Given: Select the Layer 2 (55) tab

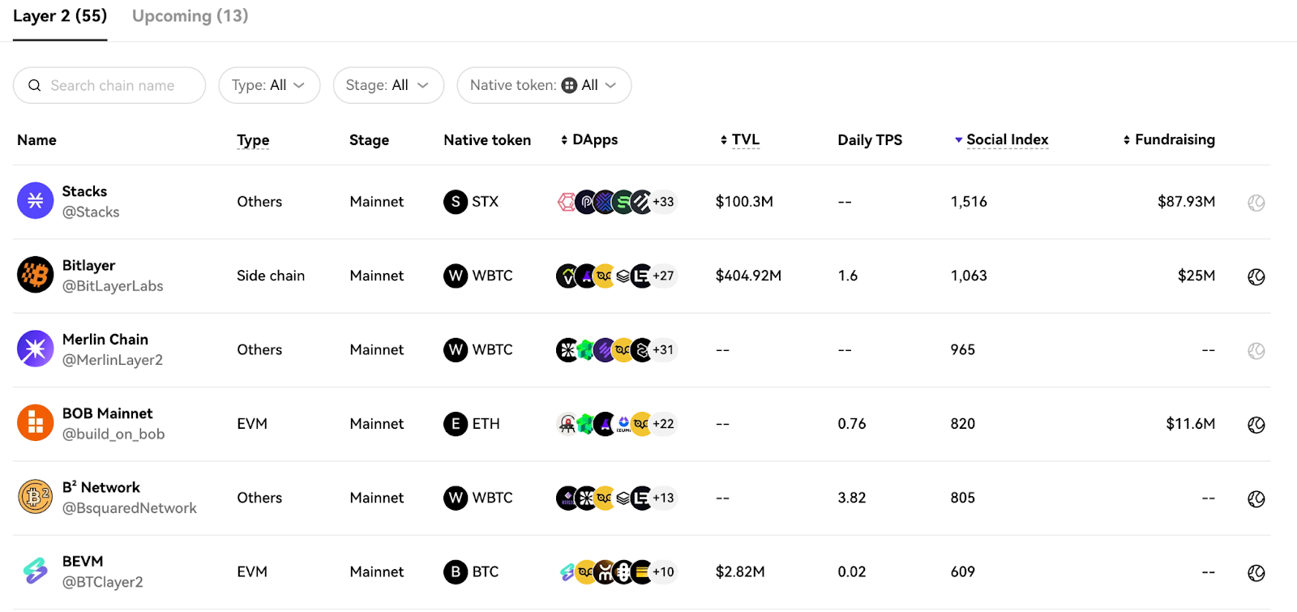Looking at the screenshot, I should click(x=60, y=16).
